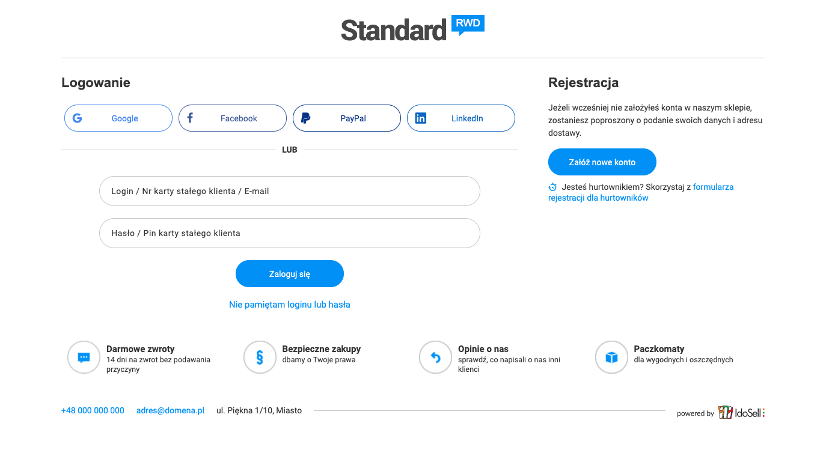Click the PayPal logo icon

pos(305,118)
